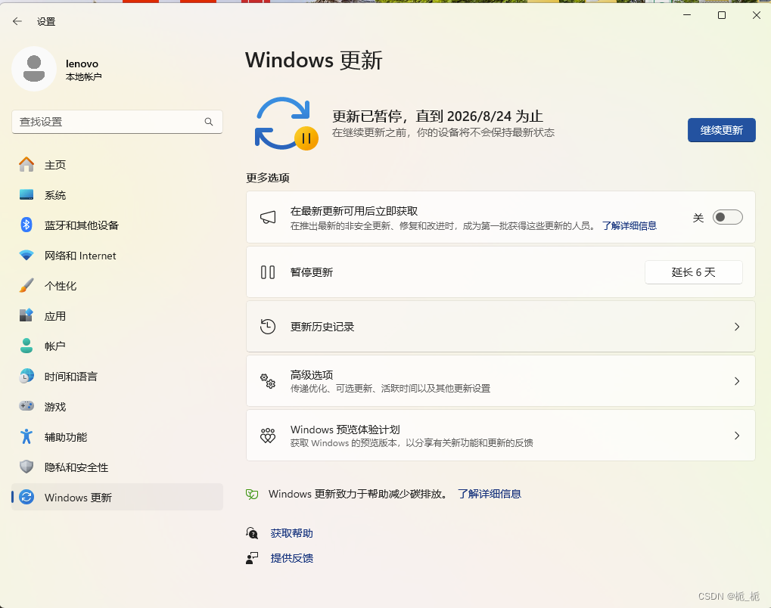Screen dimensions: 771x608
Task: Click the person icon beside 帐户
Action: 26,346
